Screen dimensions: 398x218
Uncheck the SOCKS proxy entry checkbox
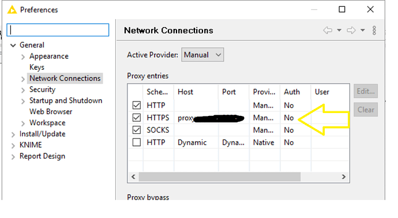coord(137,130)
